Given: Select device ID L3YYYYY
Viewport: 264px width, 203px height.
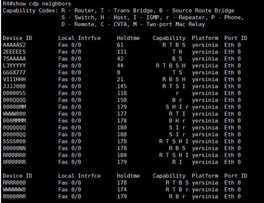Looking at the screenshot, I should pyautogui.click(x=14, y=66).
